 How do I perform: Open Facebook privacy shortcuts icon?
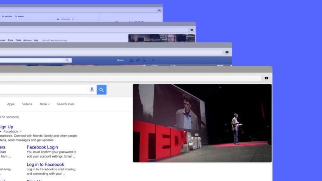pos(153,60)
